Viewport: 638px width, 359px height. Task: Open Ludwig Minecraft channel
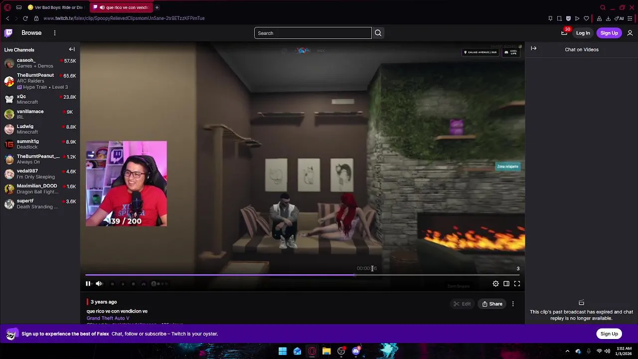tap(40, 129)
